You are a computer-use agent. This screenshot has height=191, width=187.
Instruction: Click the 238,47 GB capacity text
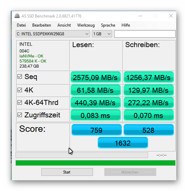(29, 66)
